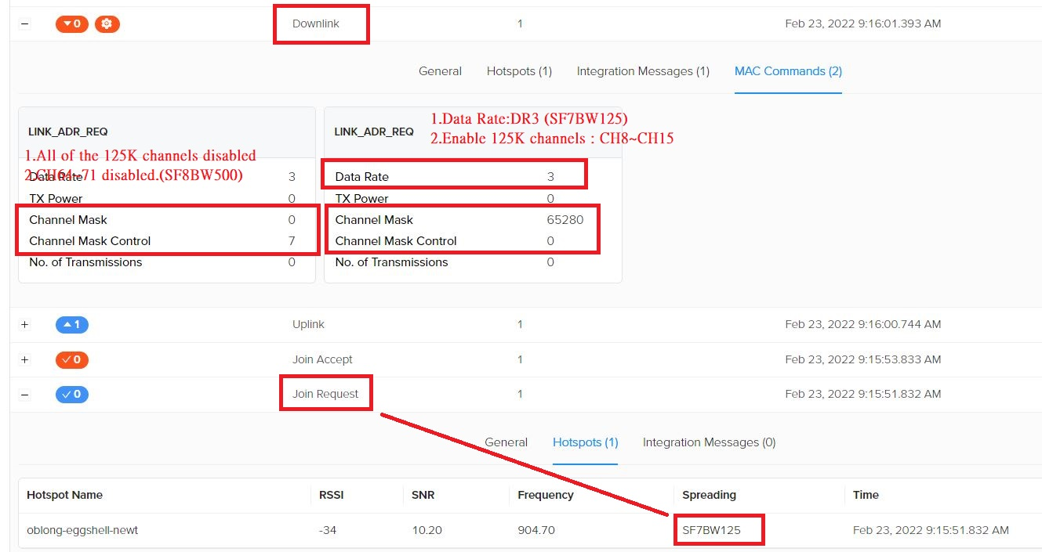Click the blue uplink arrow badge showing 1
The width and height of the screenshot is (1042, 552).
(x=71, y=324)
